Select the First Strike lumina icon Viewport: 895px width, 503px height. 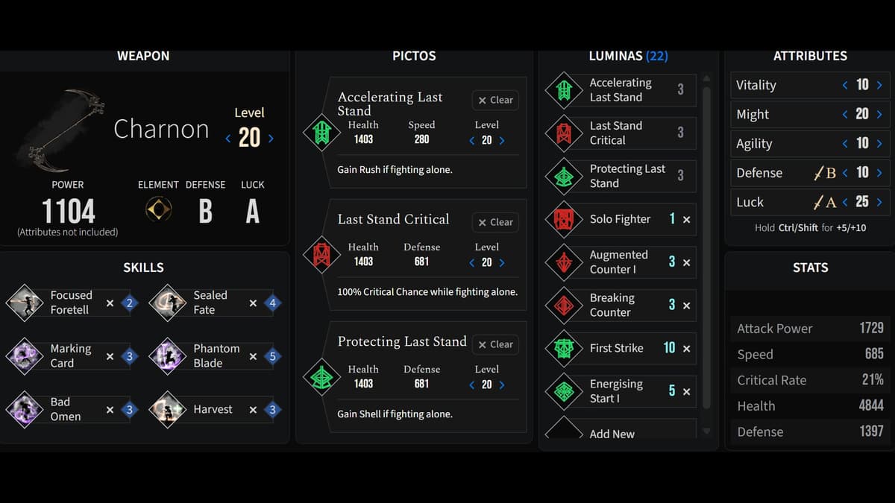coord(564,348)
